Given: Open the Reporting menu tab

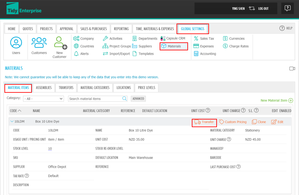Looking at the screenshot, I should coord(121,29).
